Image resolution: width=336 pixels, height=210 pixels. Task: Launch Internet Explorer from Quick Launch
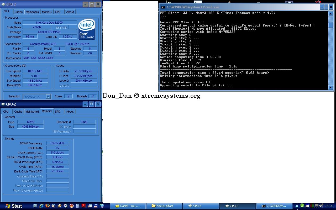[x=41, y=206]
